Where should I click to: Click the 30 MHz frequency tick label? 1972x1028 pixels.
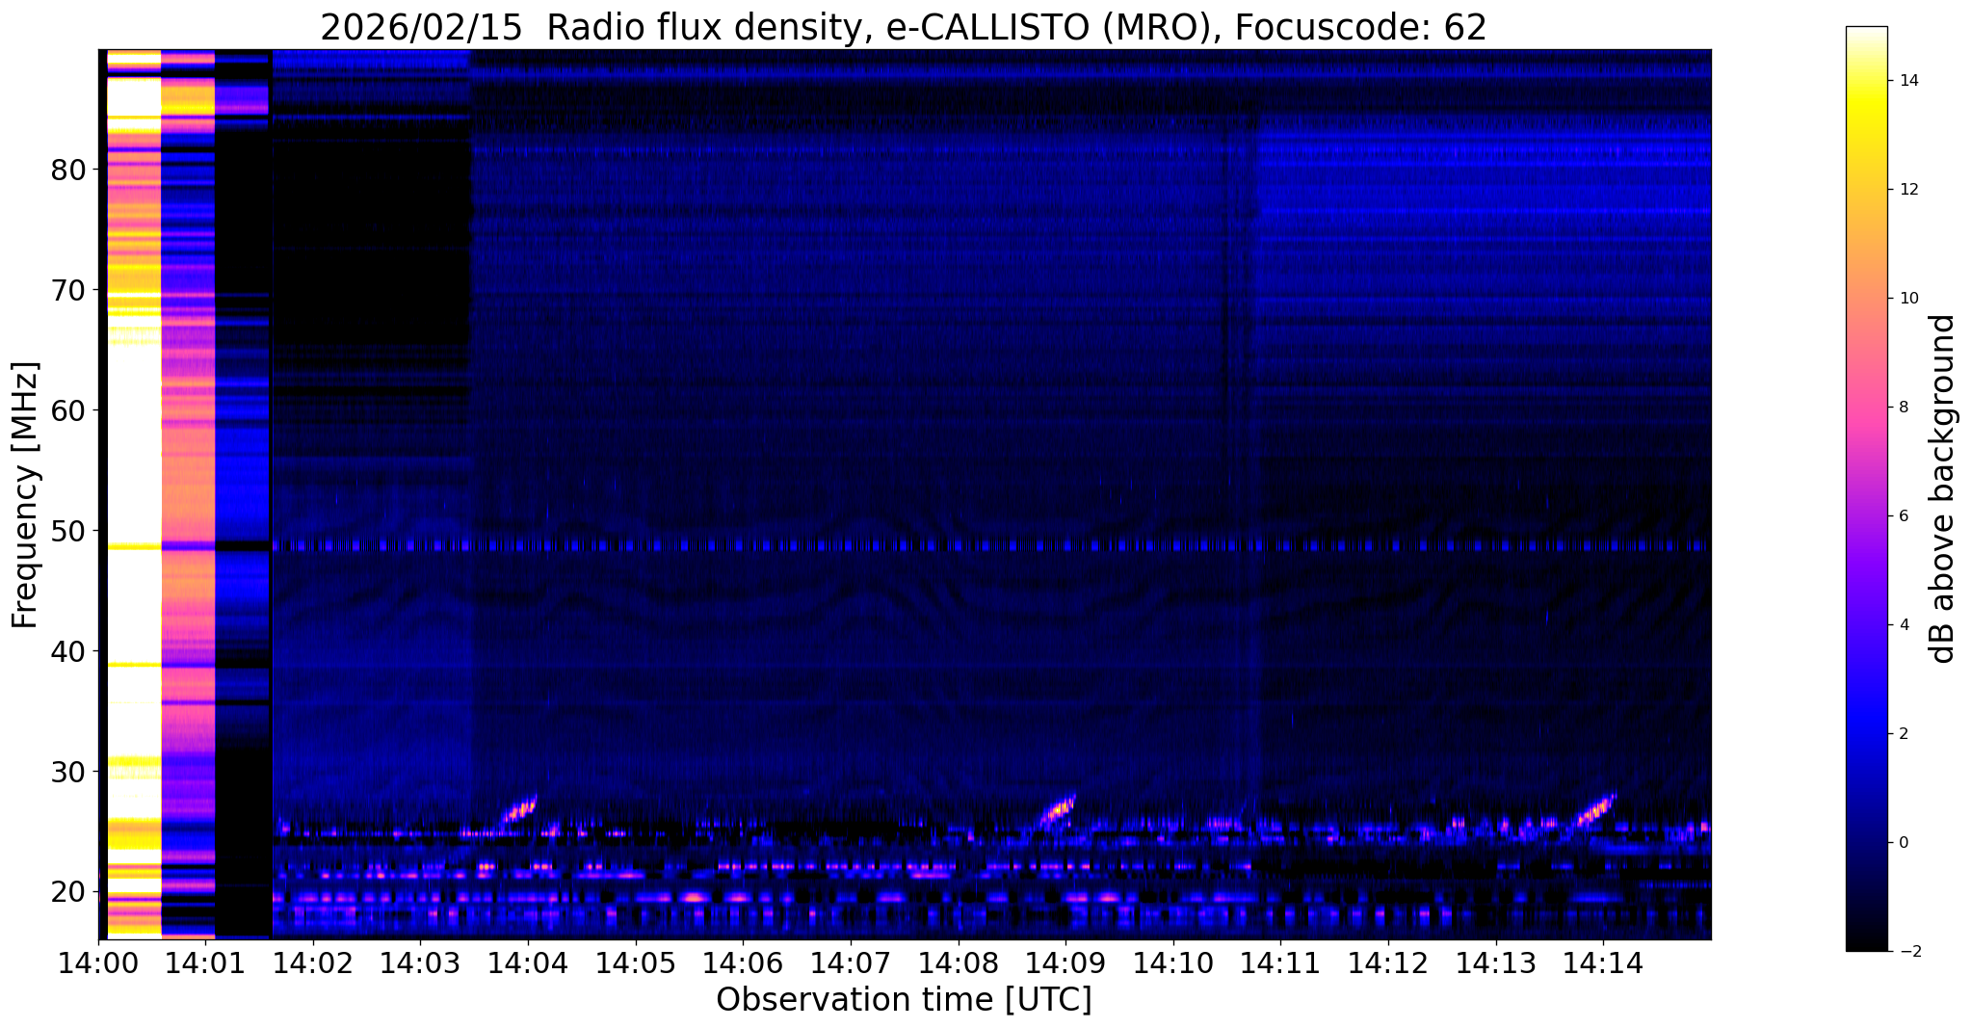pos(68,772)
